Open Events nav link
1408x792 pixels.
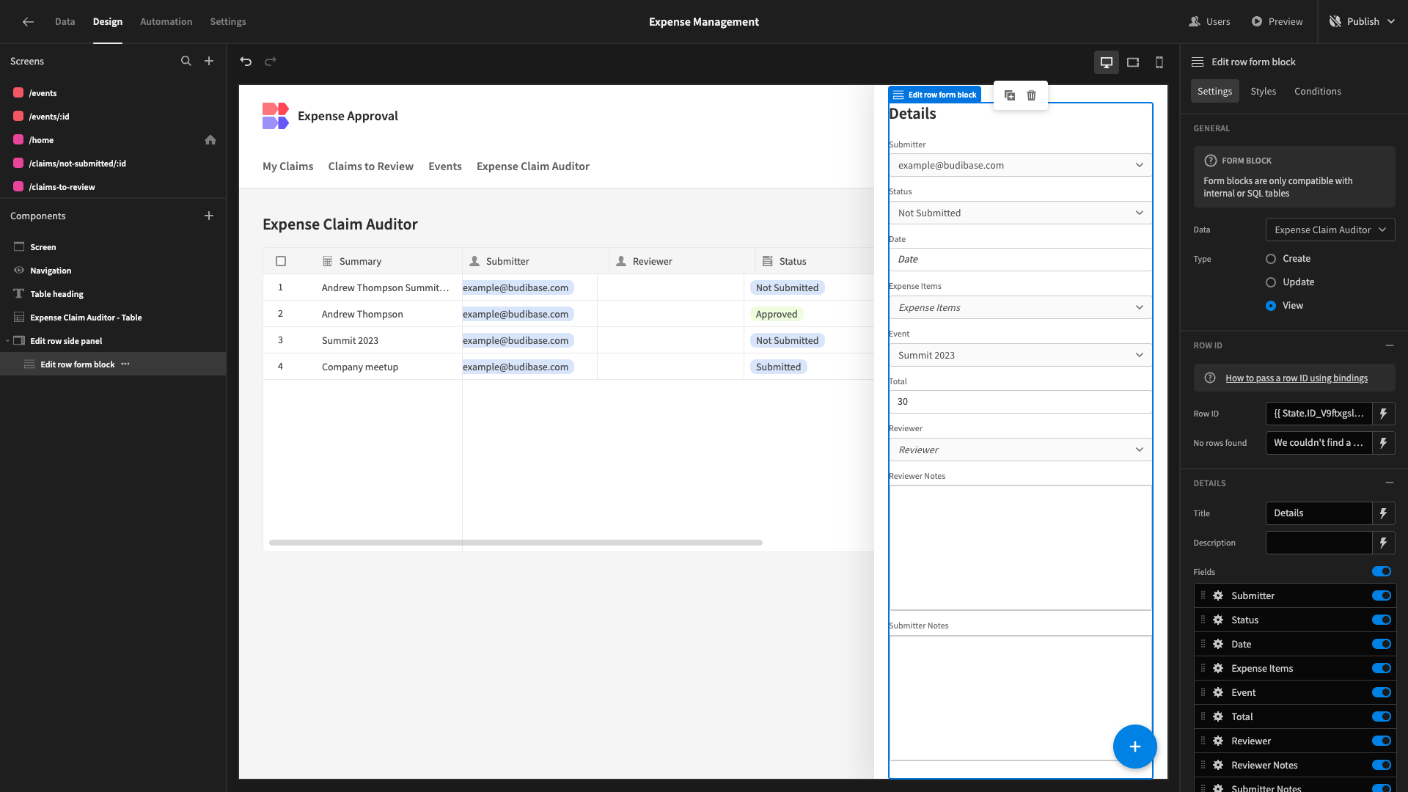click(445, 166)
